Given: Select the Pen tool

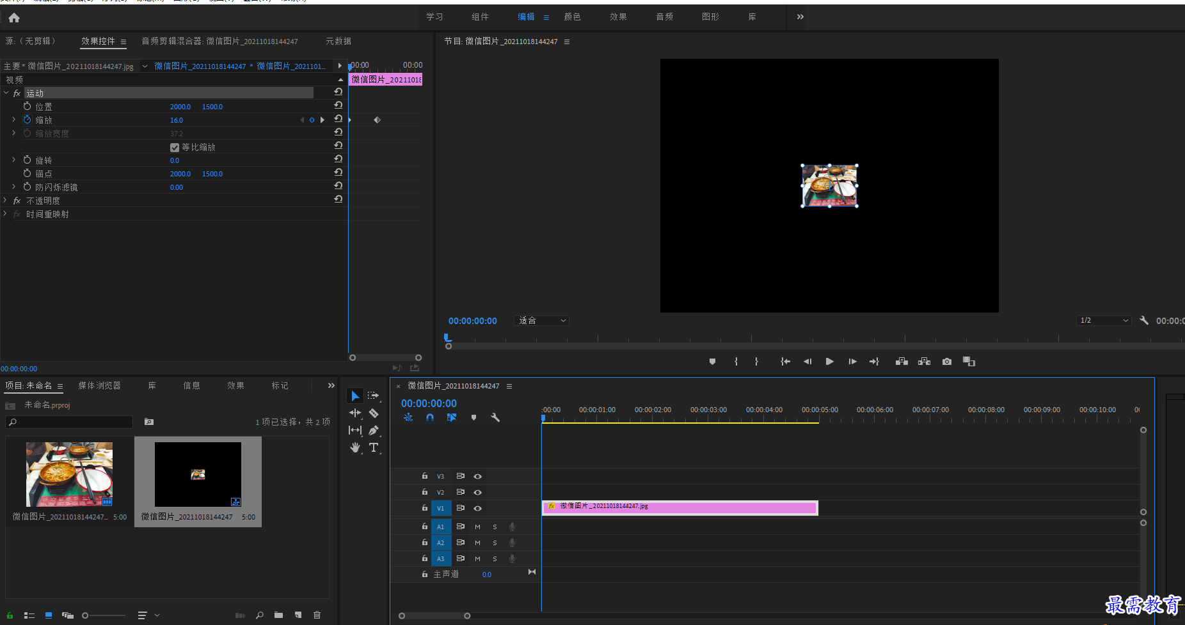Looking at the screenshot, I should pyautogui.click(x=374, y=431).
